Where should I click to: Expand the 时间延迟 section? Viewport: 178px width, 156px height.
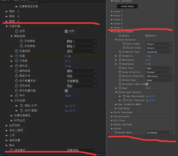pos(12,121)
